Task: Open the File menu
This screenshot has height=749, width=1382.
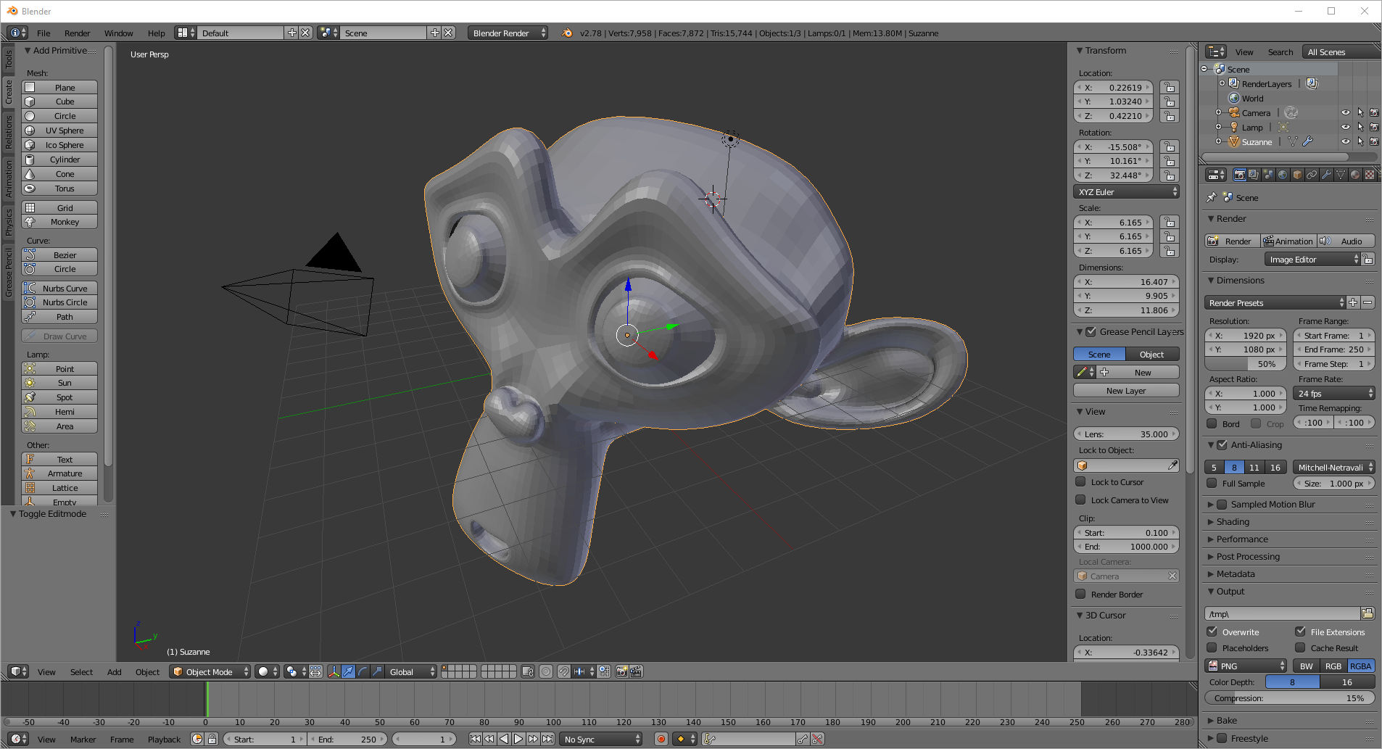Action: coord(44,33)
